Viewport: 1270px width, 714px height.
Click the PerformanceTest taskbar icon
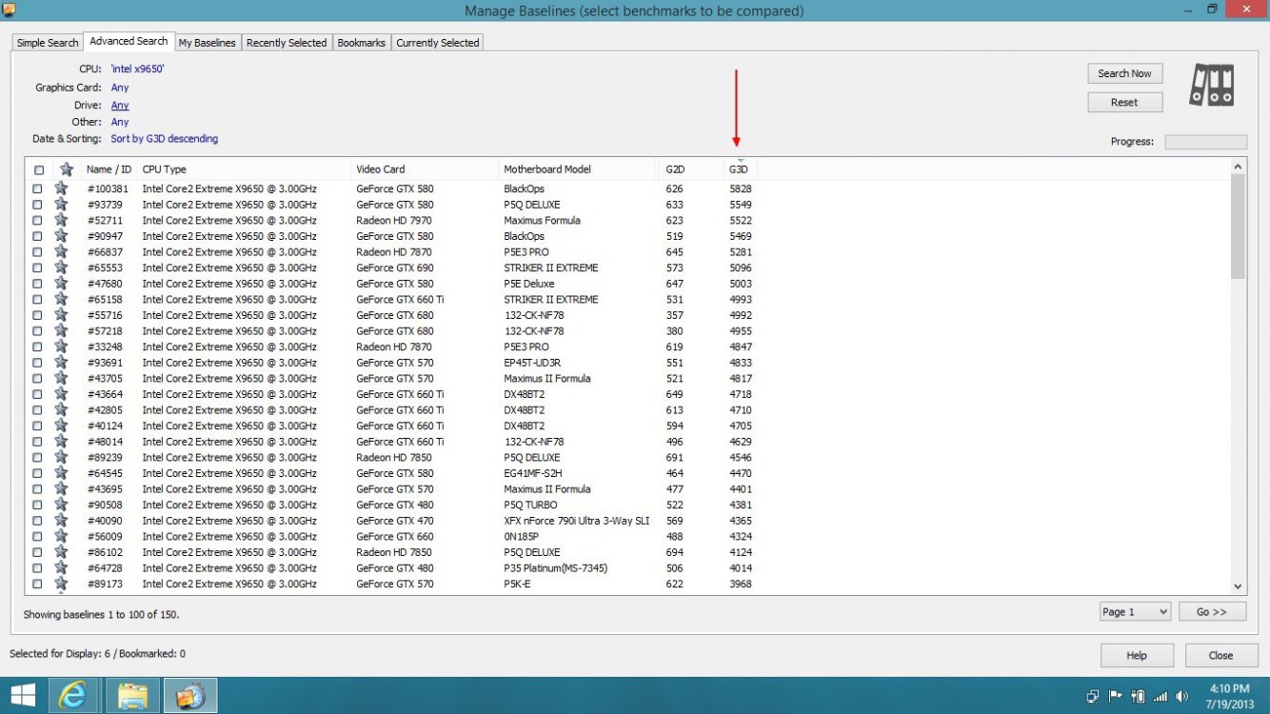pos(190,695)
